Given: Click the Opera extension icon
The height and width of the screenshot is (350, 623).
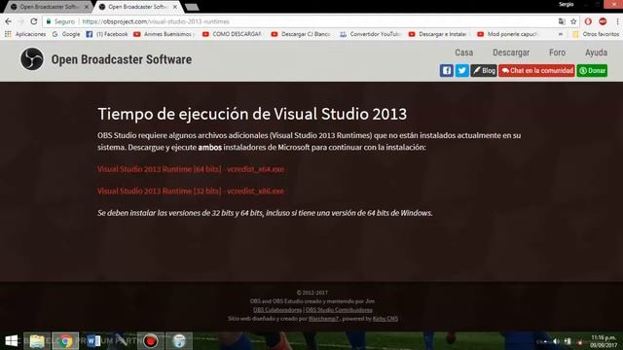Looking at the screenshot, I should coord(588,21).
